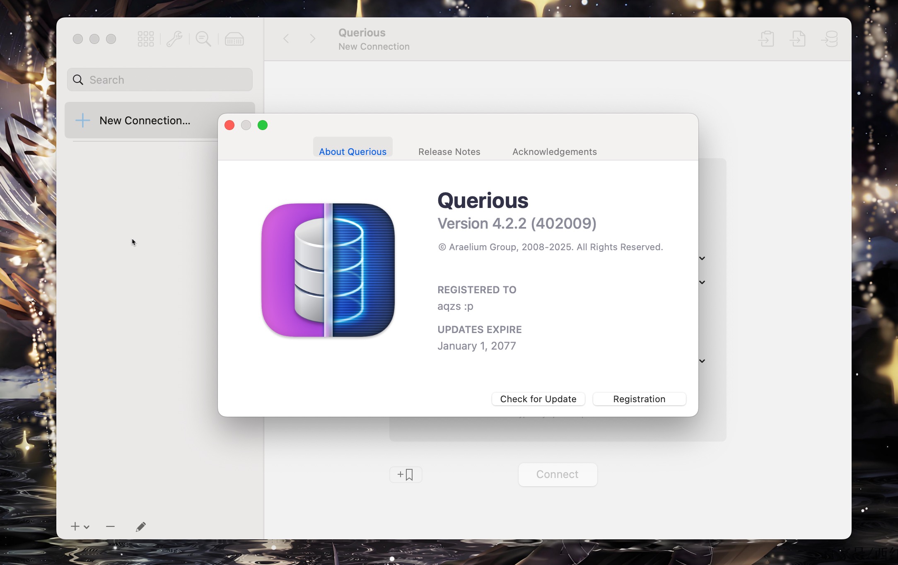Click the Check for Update button
898x565 pixels.
pos(538,399)
